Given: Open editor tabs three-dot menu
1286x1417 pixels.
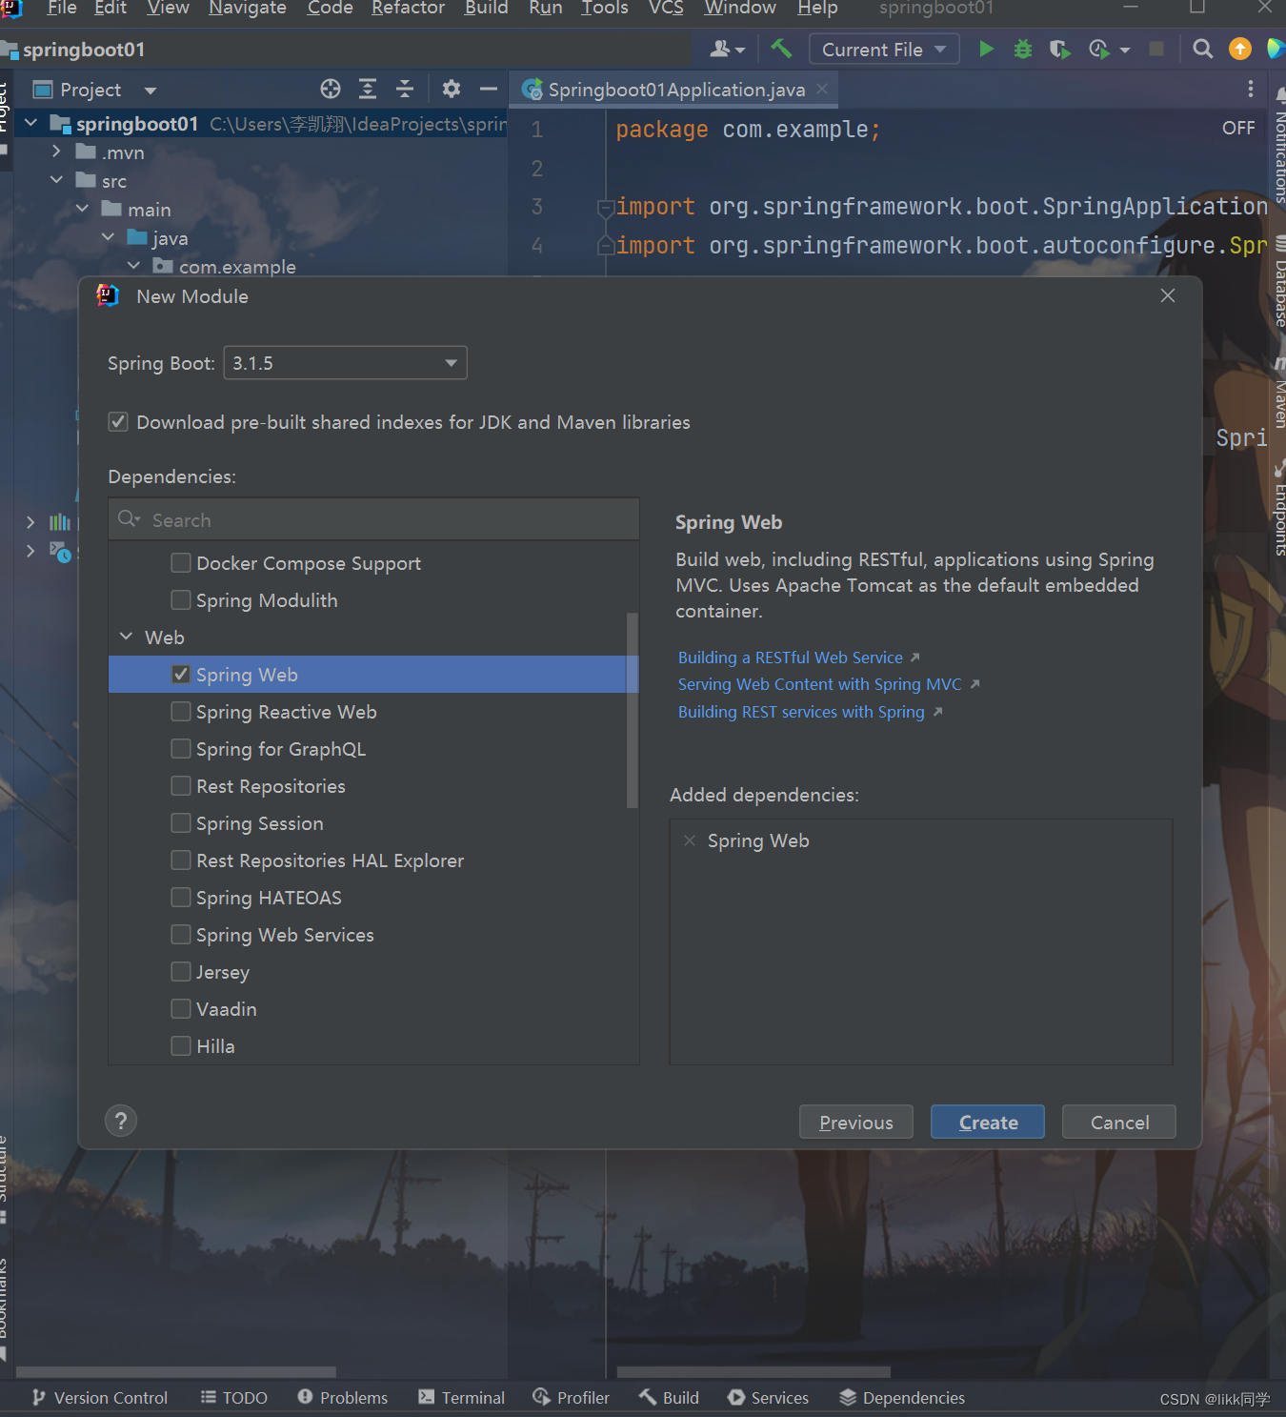Looking at the screenshot, I should point(1251,90).
